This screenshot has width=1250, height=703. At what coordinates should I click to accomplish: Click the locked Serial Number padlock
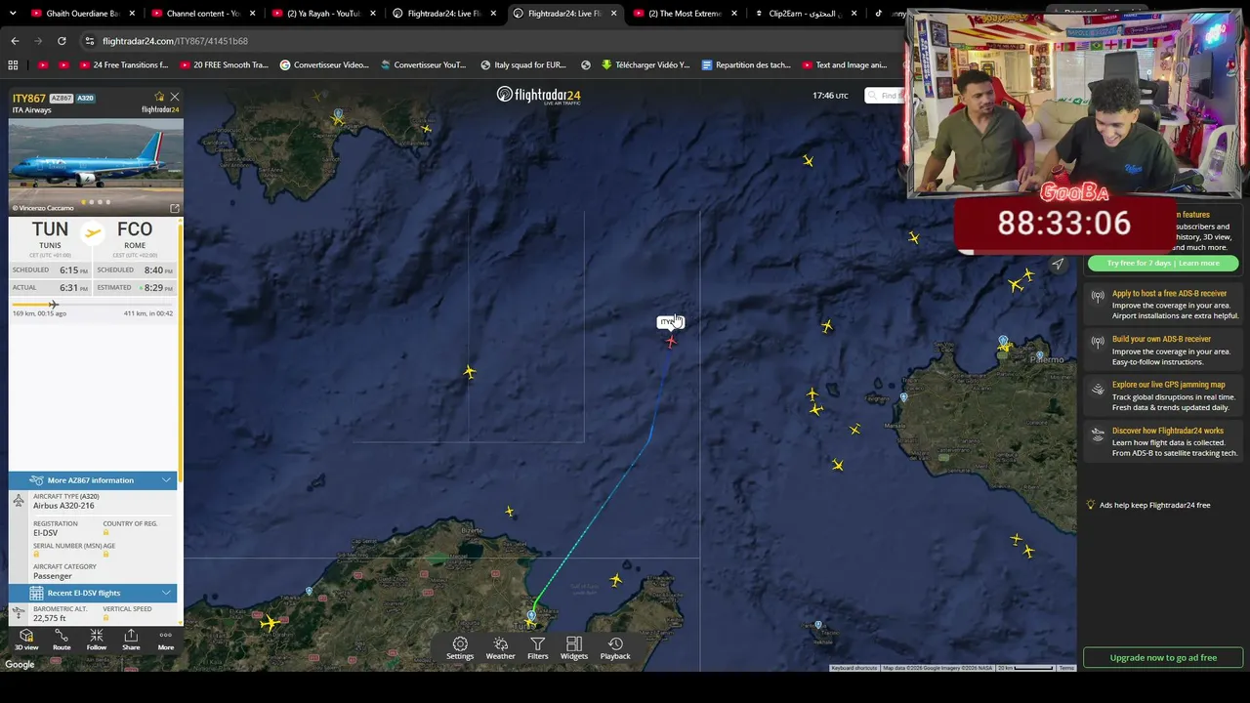[36, 555]
